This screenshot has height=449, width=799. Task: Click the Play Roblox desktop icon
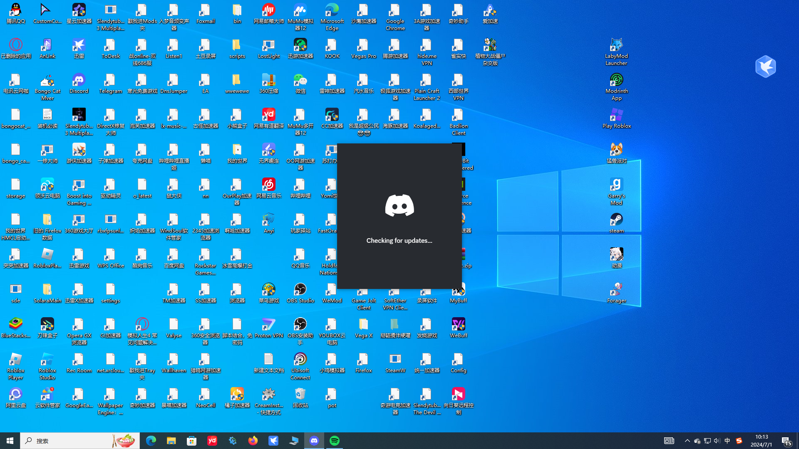tap(617, 118)
